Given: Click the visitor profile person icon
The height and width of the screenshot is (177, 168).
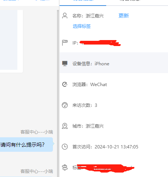Looking at the screenshot, I should 65,16.
